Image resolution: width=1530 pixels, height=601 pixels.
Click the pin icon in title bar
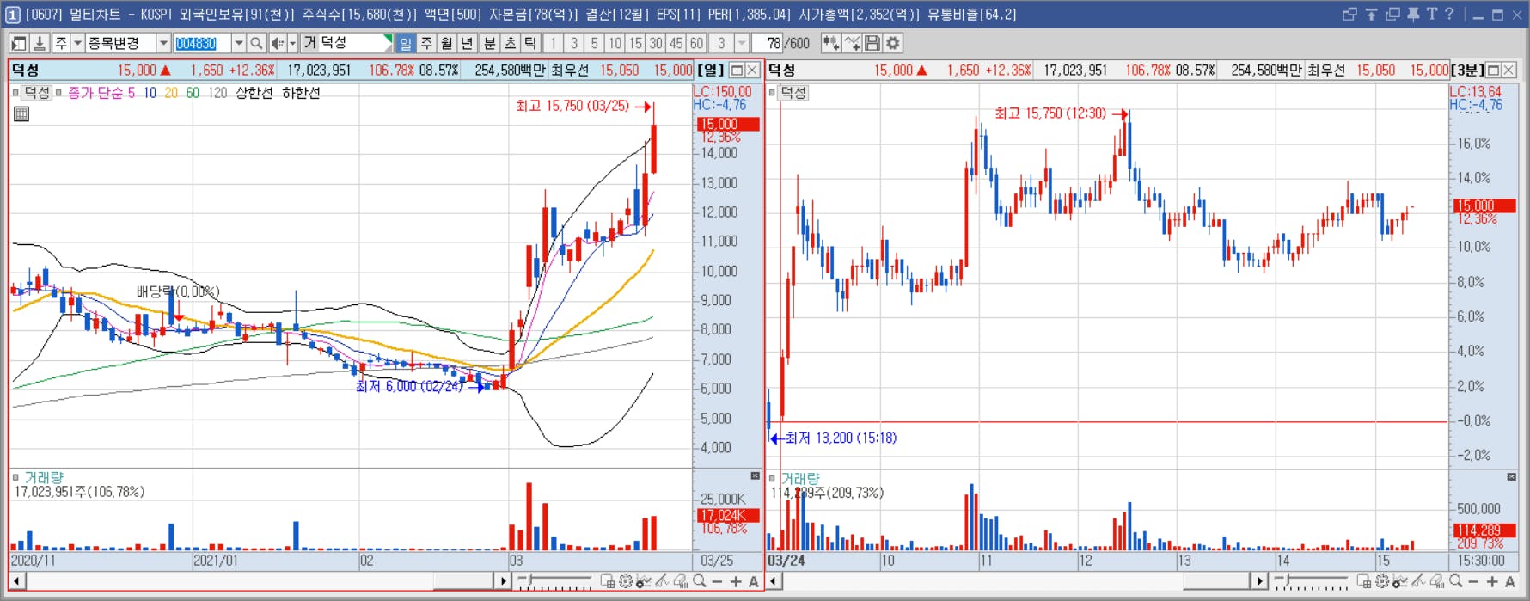pos(1413,15)
